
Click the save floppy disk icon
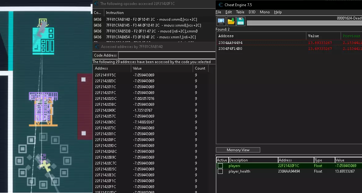[241, 21]
